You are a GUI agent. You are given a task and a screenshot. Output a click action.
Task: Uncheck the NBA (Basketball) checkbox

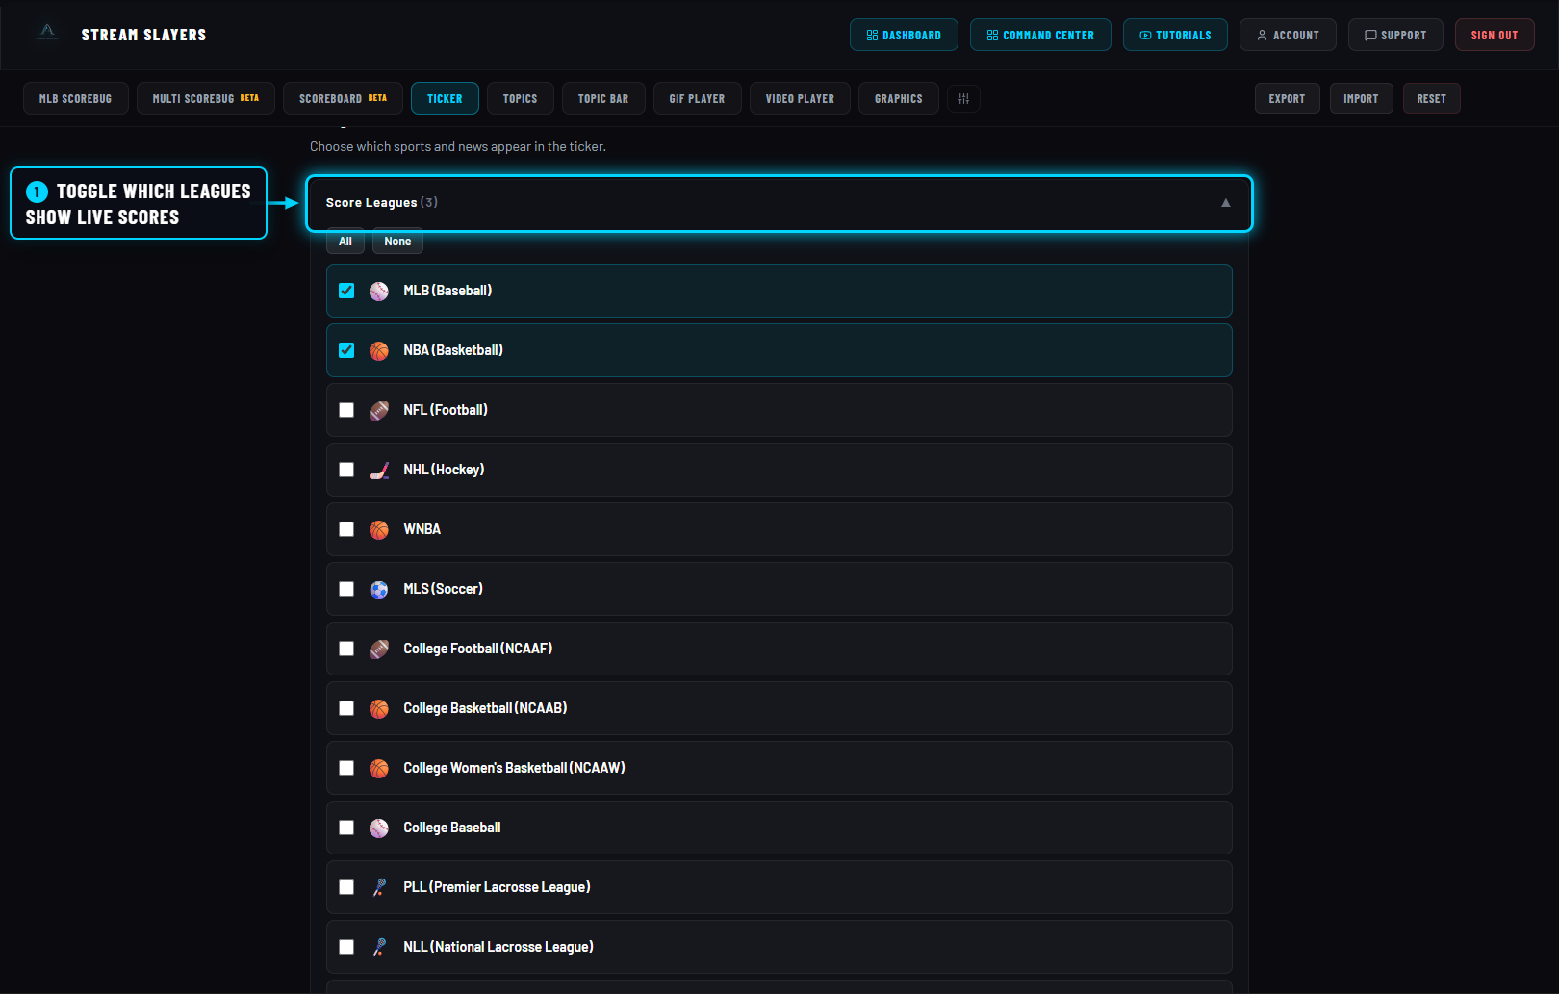point(346,350)
